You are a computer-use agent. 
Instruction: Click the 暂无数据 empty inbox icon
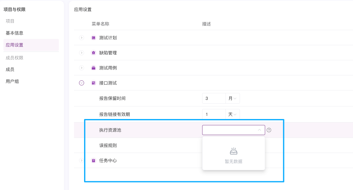pyautogui.click(x=233, y=151)
